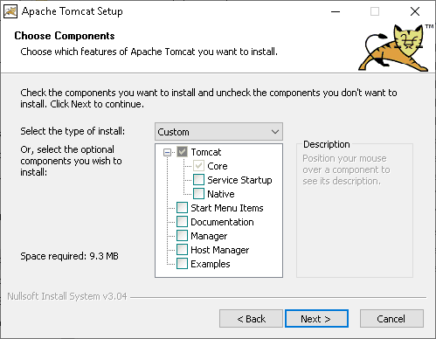The image size is (436, 339).
Task: Return to previous page with Back
Action: click(251, 319)
